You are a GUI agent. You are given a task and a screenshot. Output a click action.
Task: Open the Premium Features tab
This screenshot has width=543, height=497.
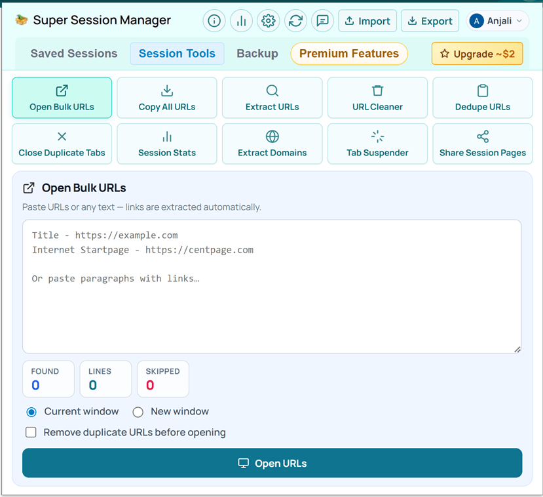coord(349,53)
